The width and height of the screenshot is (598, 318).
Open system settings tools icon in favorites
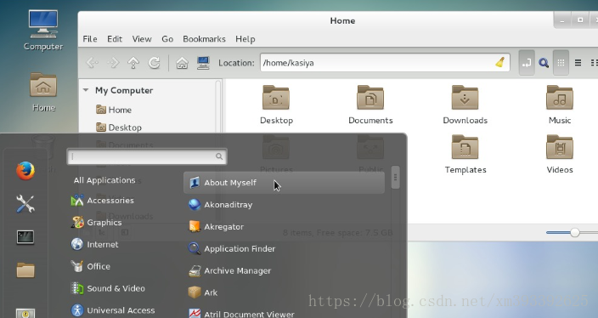click(25, 203)
